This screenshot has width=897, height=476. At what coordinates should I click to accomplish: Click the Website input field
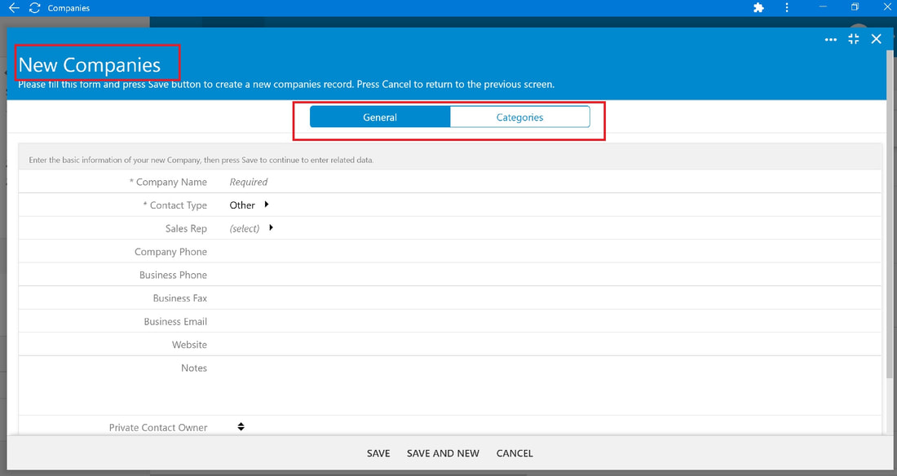click(554, 345)
